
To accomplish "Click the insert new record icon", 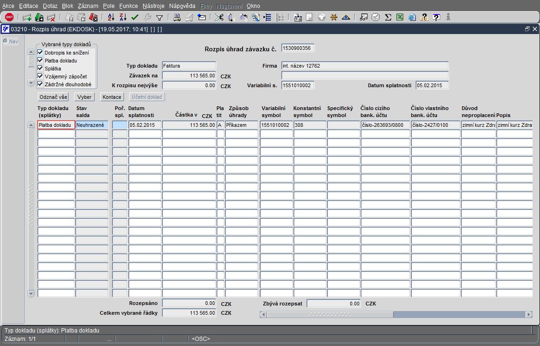I will 27,17.
